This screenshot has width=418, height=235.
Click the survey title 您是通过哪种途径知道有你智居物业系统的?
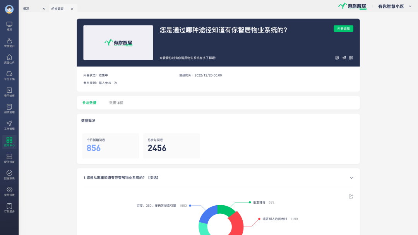coord(223,30)
